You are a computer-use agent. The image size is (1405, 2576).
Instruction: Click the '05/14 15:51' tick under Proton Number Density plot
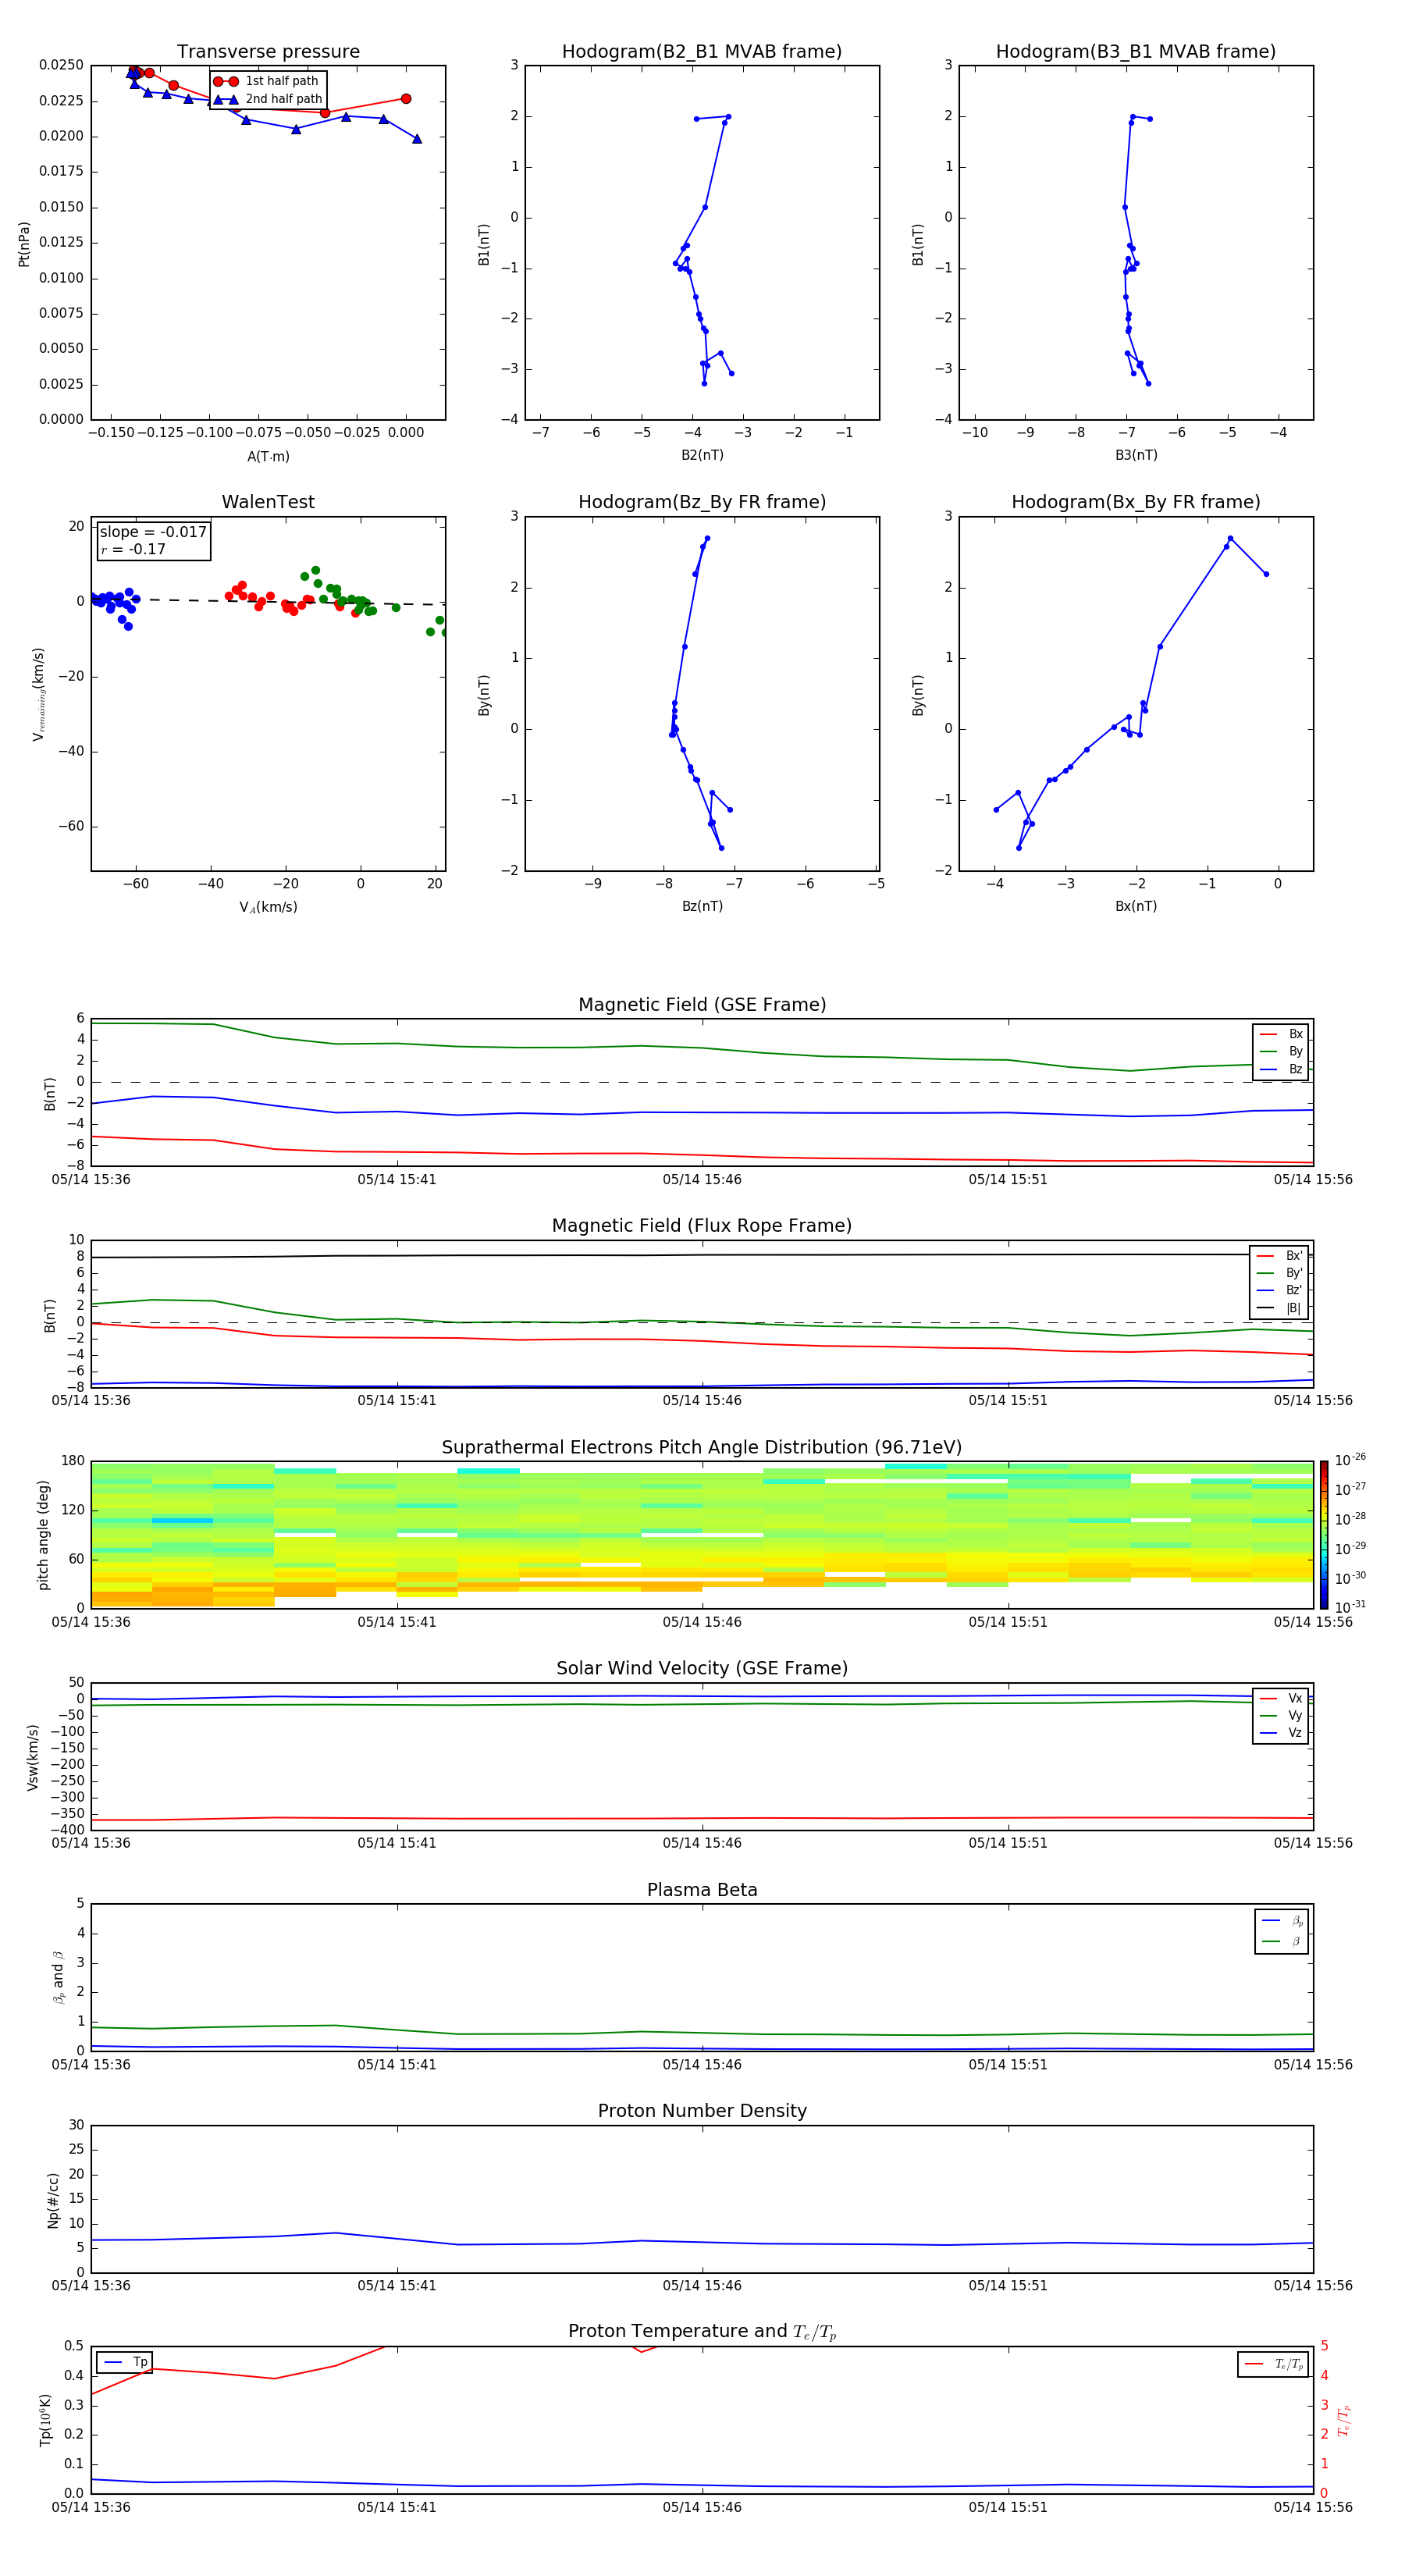tap(1008, 2286)
